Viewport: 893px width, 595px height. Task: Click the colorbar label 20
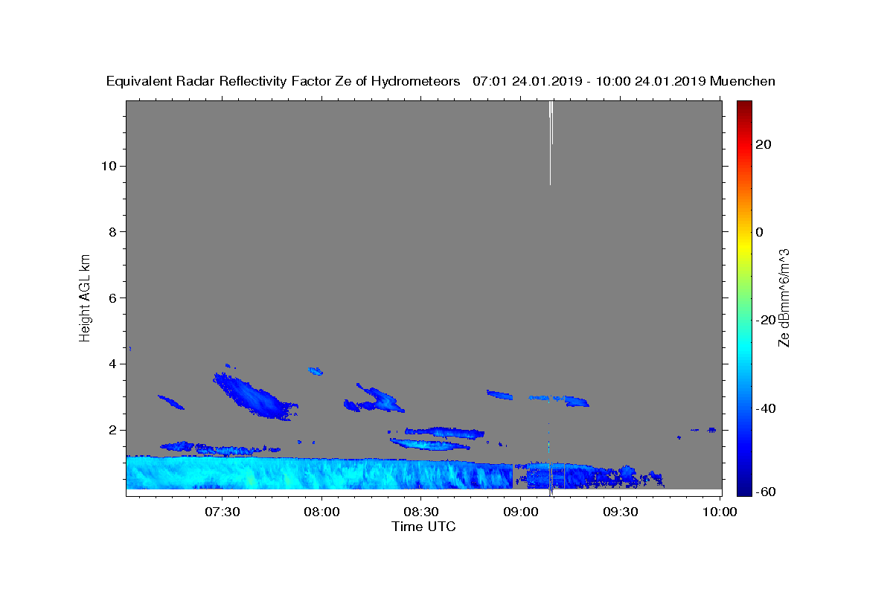click(x=764, y=144)
